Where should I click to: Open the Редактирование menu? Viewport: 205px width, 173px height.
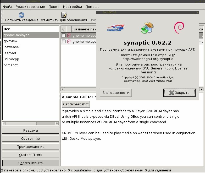click(30, 7)
